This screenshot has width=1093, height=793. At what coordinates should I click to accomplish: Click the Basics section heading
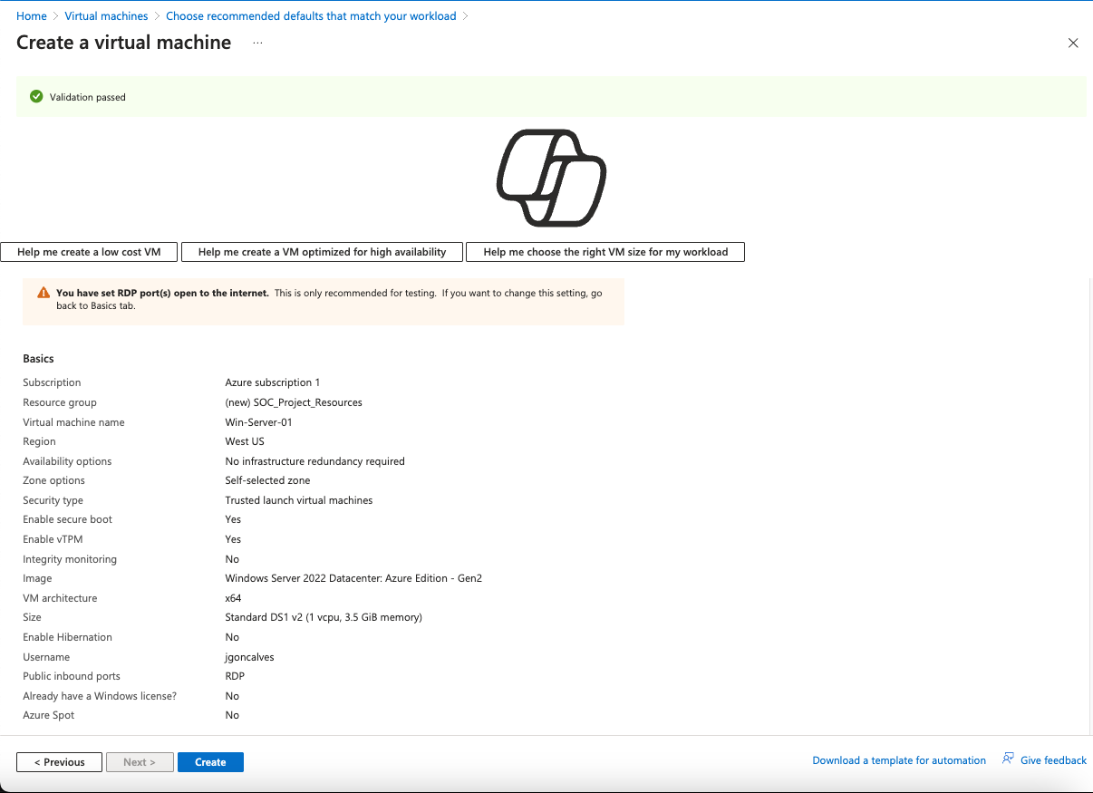pyautogui.click(x=39, y=359)
